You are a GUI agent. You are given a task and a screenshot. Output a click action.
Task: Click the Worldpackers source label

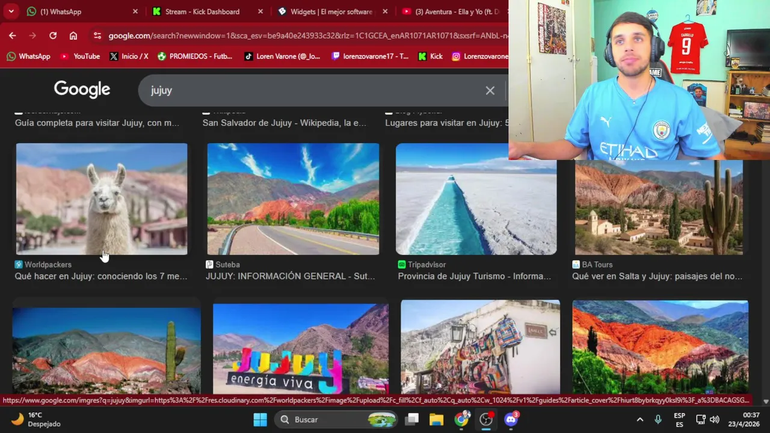pos(43,265)
